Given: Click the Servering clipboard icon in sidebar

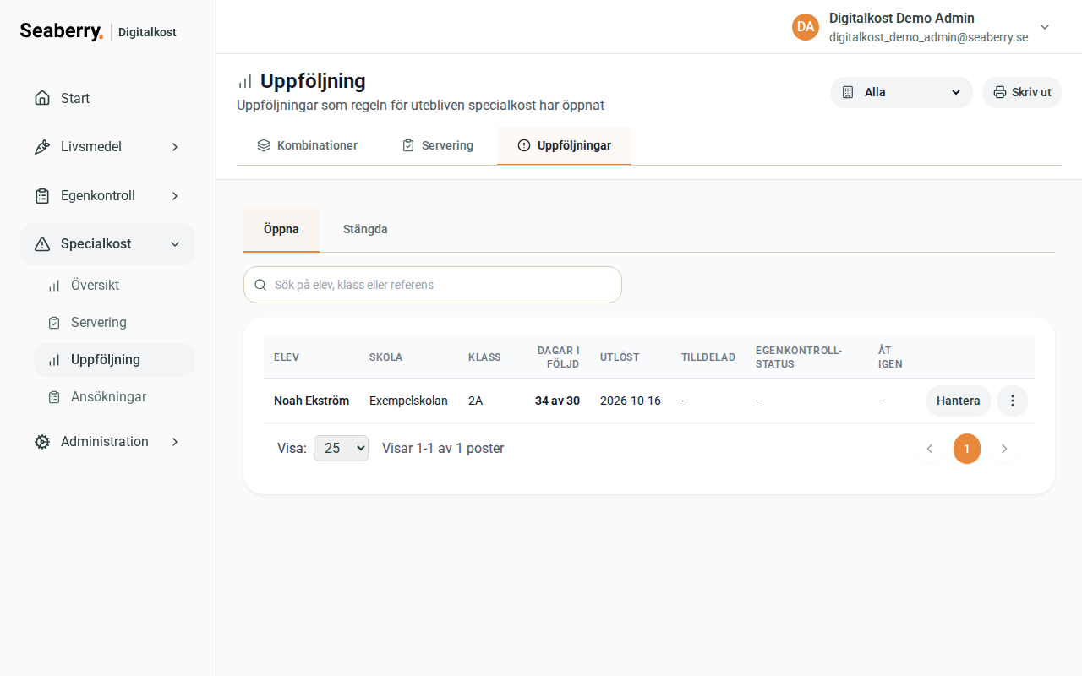Looking at the screenshot, I should (x=54, y=323).
